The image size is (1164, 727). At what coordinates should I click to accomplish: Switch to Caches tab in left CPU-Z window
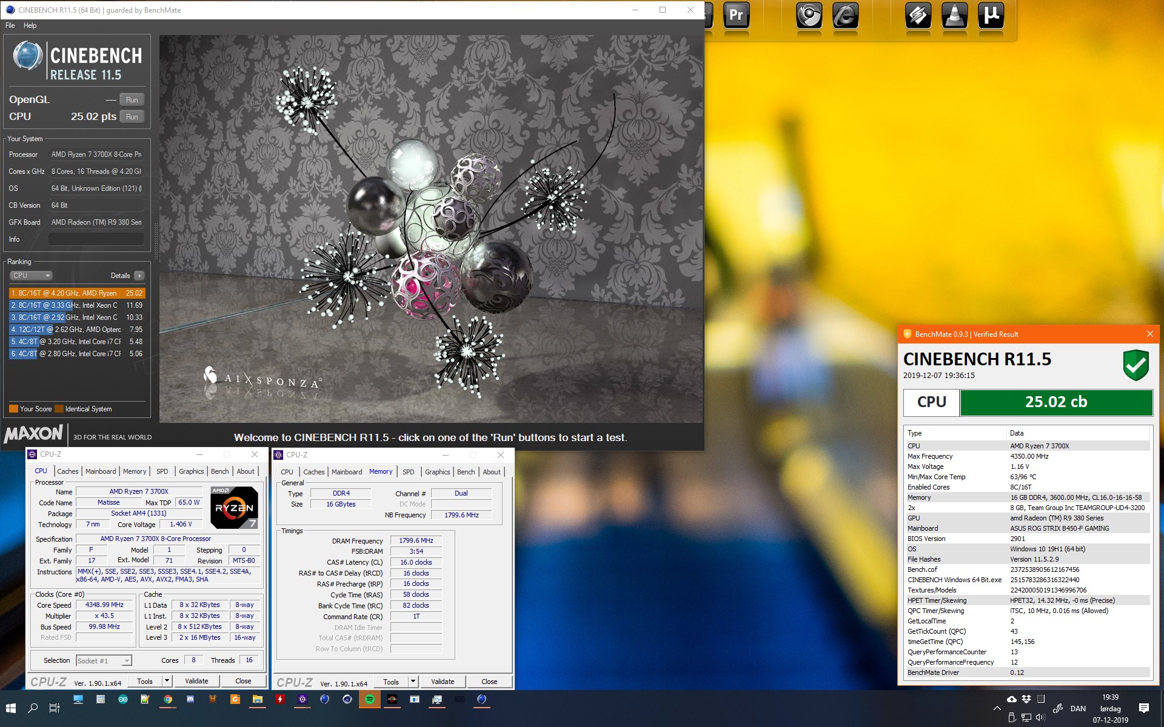point(68,471)
